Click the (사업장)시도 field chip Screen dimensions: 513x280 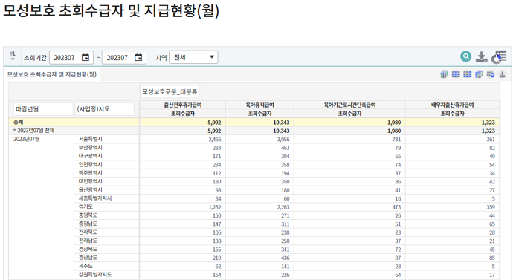click(104, 109)
